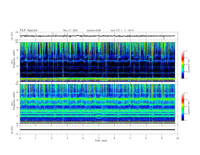The height and width of the screenshot is (155, 200).
Task: Click the "-3" tick on upper color bar
Action: tap(186, 51)
